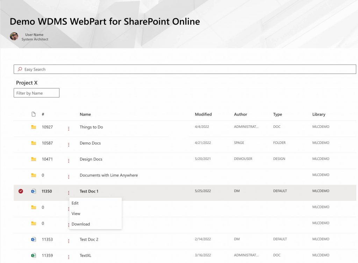Open more options for Things to Do
This screenshot has width=358, height=263.
(x=69, y=129)
